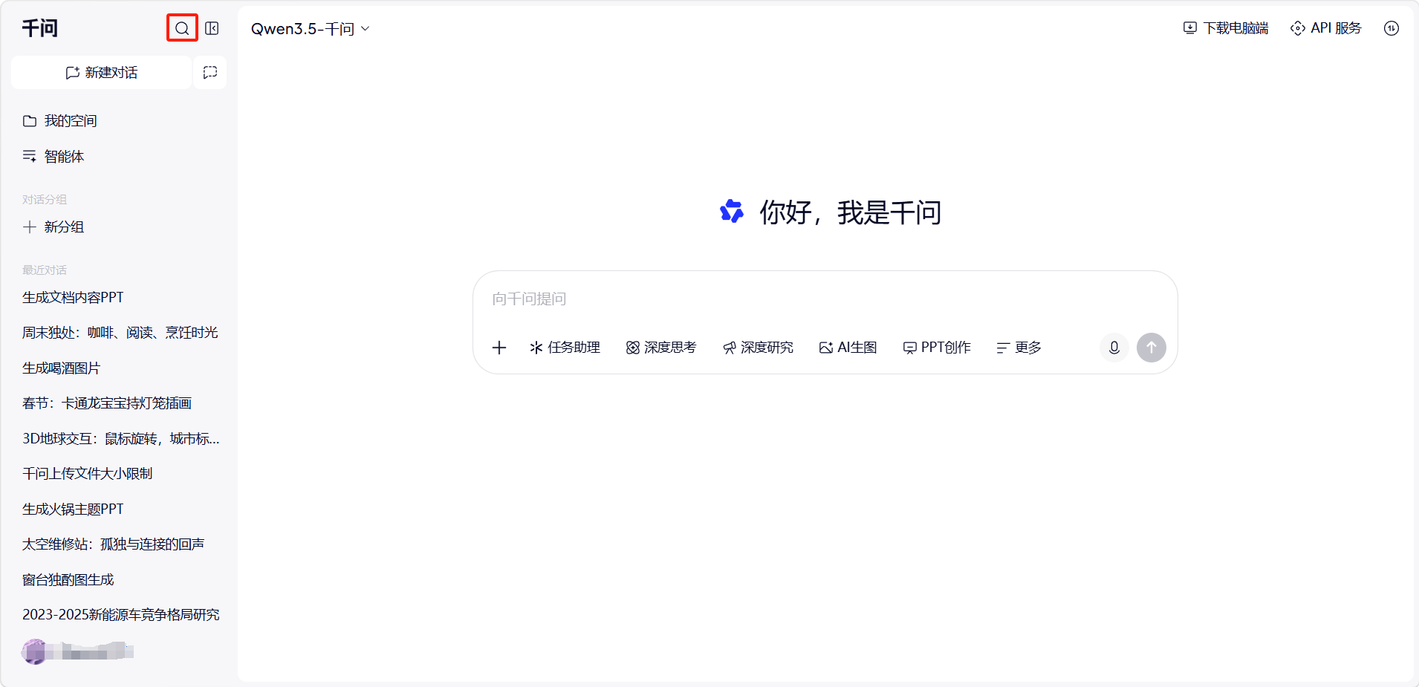This screenshot has height=687, width=1419.
Task: Click the microphone voice input icon
Action: click(x=1114, y=348)
